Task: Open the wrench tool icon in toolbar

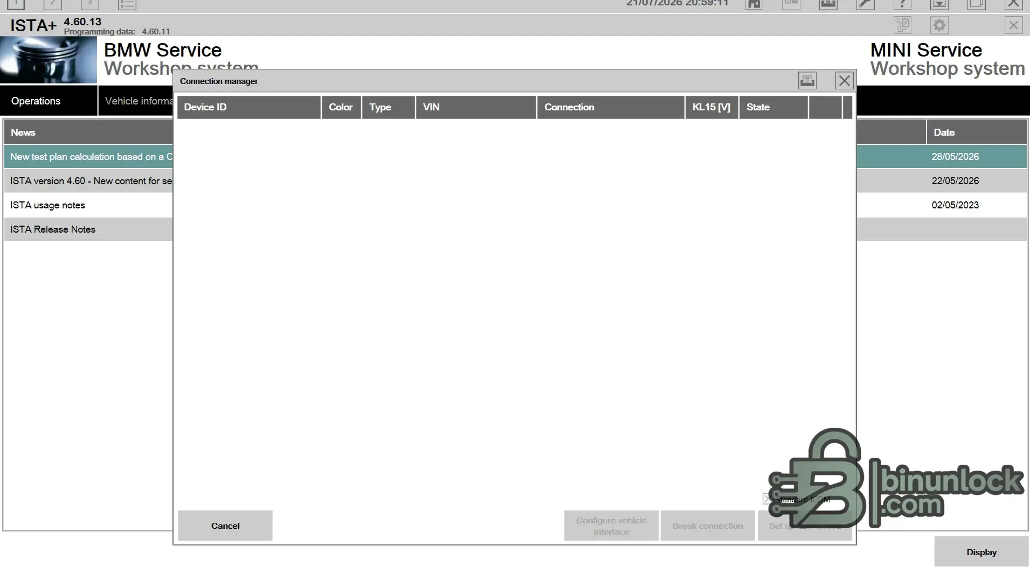Action: click(x=865, y=4)
